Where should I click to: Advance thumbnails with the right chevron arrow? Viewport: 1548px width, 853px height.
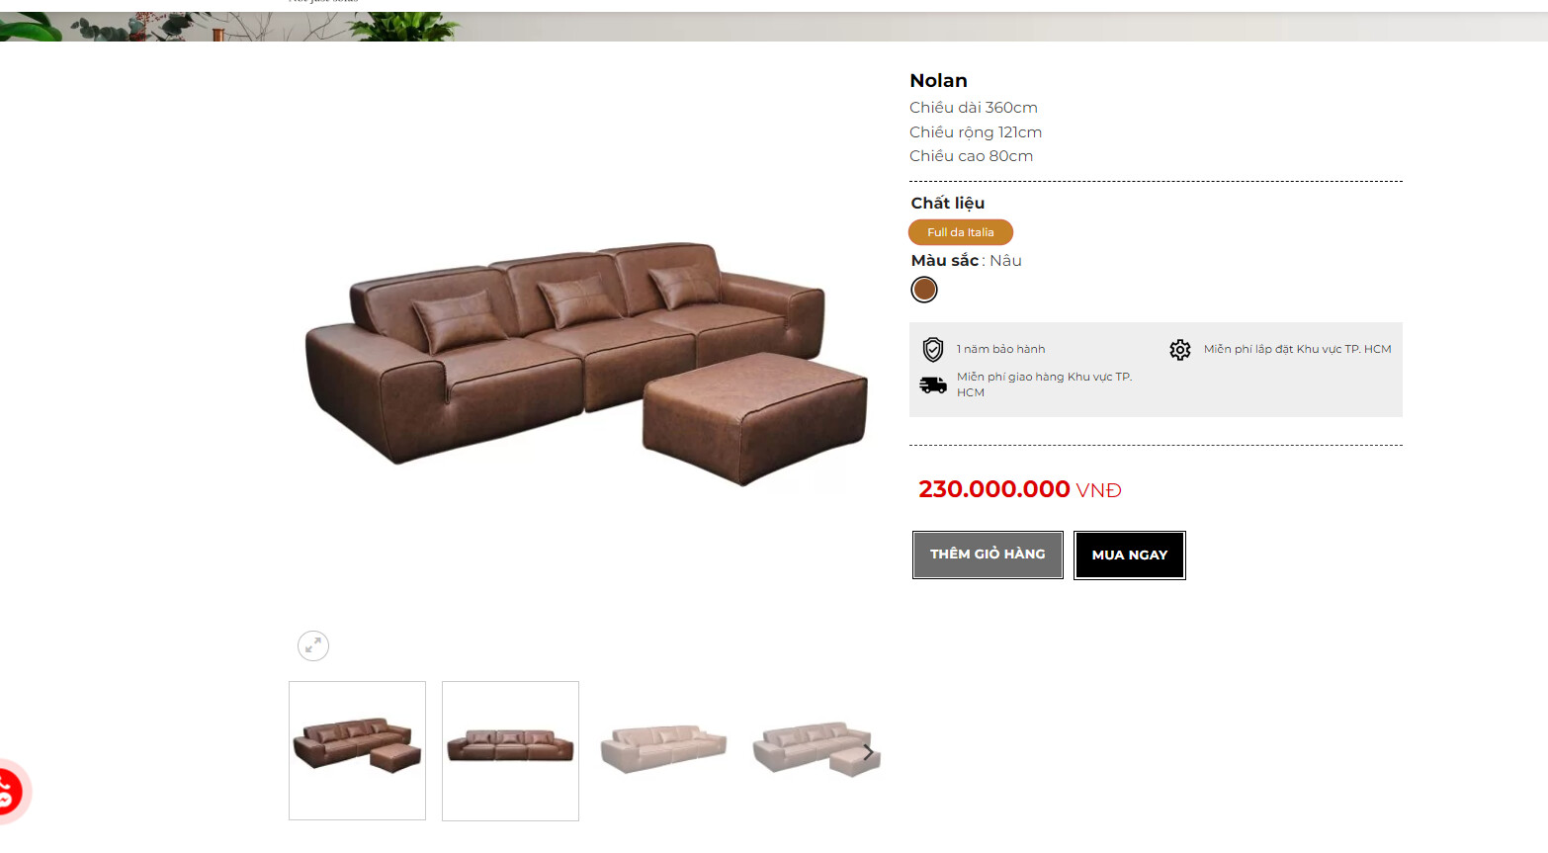click(x=868, y=752)
